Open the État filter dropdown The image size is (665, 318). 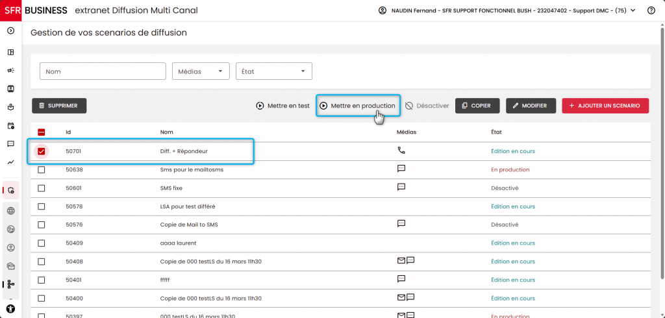(274, 71)
